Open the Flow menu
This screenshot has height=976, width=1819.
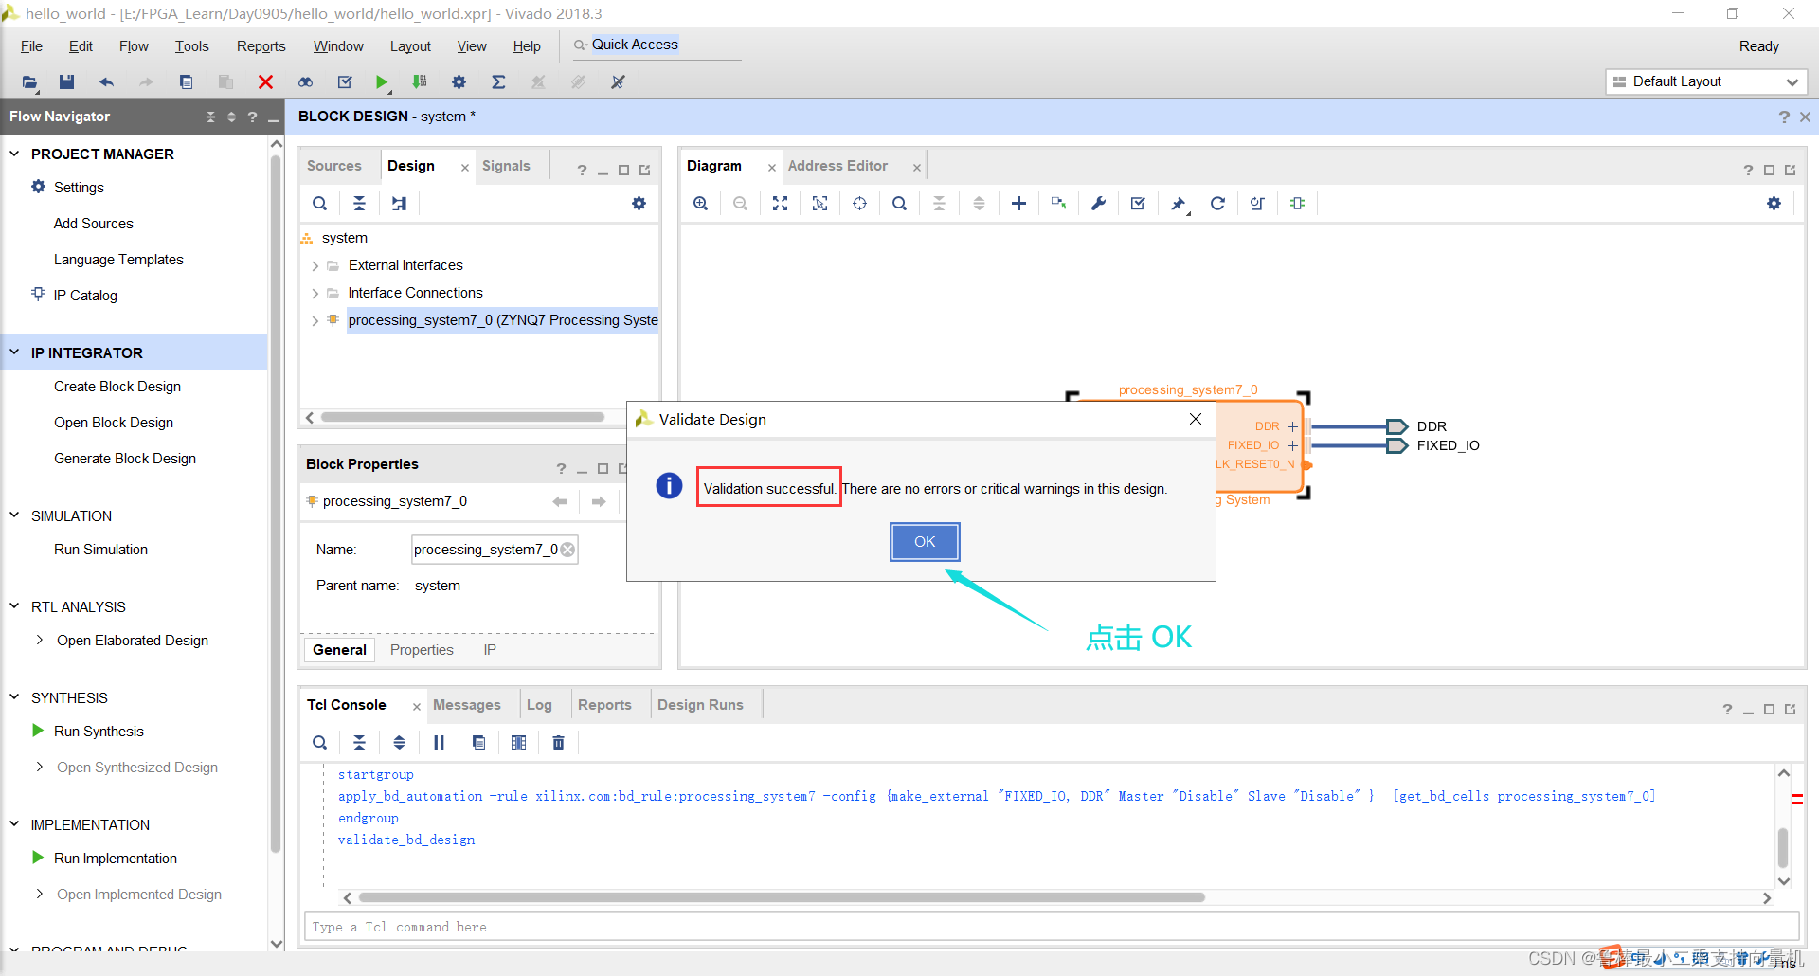coord(134,46)
